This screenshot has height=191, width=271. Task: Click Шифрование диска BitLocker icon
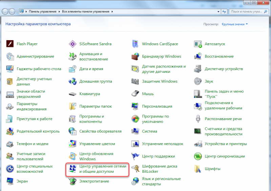[135, 169]
